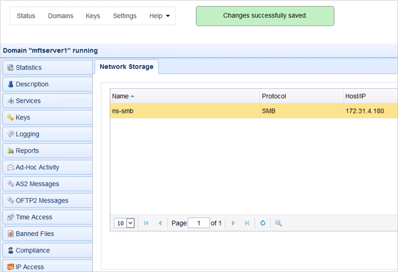Open the page size dropdown

[124, 223]
